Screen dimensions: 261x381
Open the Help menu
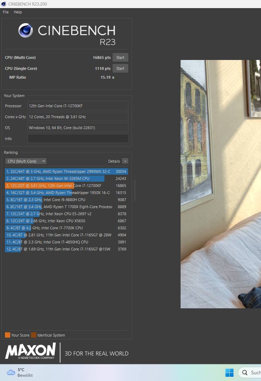(x=18, y=12)
